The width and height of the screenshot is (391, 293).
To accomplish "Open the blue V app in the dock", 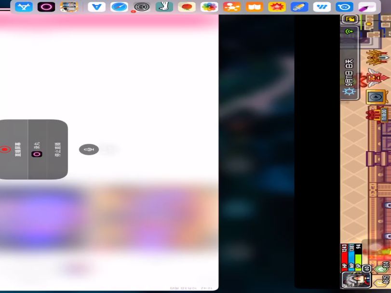I will click(x=96, y=7).
